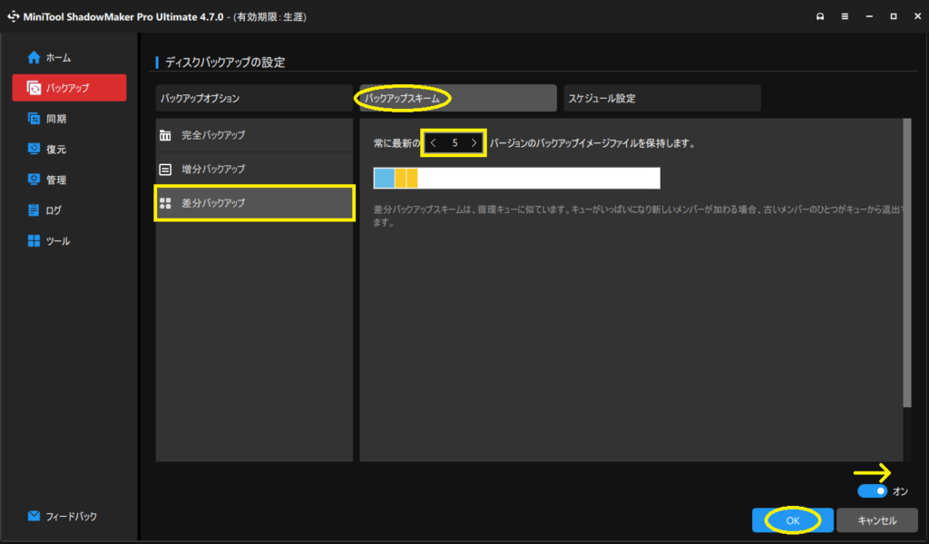Click the full backup icon beside 完全バックアップ
The height and width of the screenshot is (544, 929).
click(165, 136)
